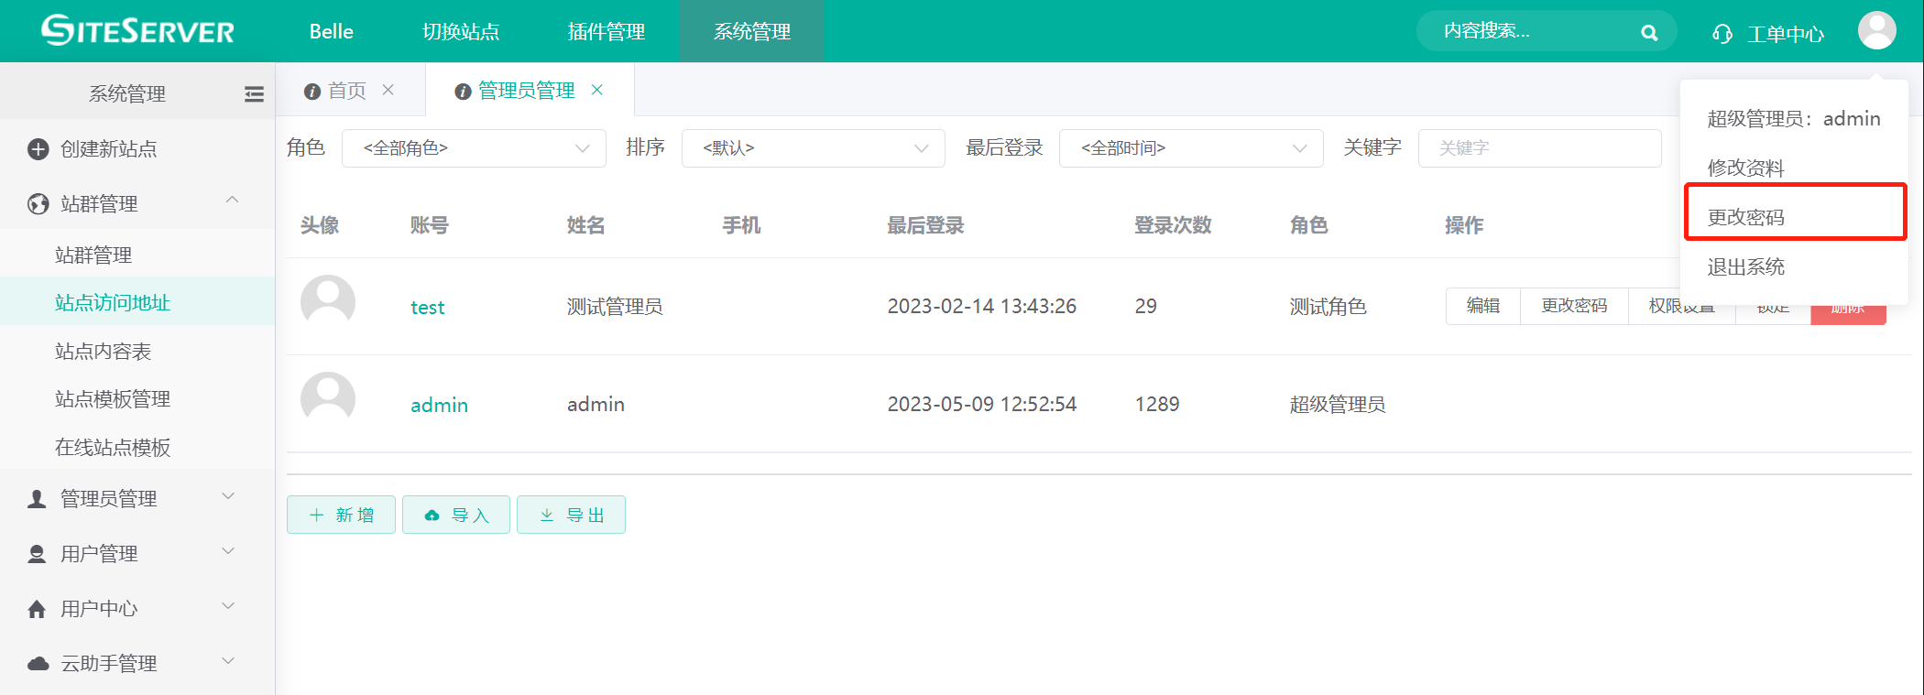This screenshot has width=1924, height=695.
Task: Click the 2023-05-09 12:52:54 login time
Action: [981, 404]
